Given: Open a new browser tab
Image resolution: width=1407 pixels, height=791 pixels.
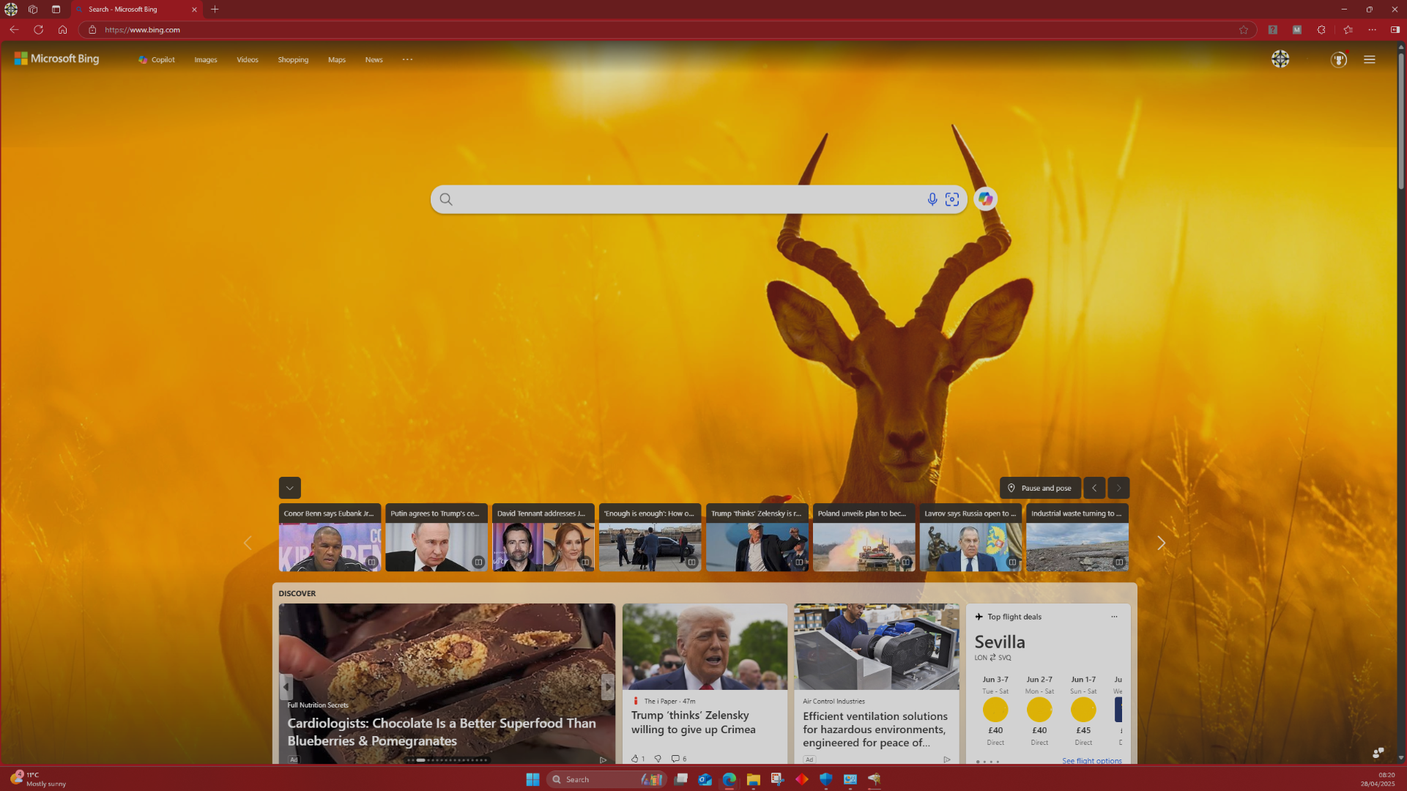Looking at the screenshot, I should [x=215, y=10].
